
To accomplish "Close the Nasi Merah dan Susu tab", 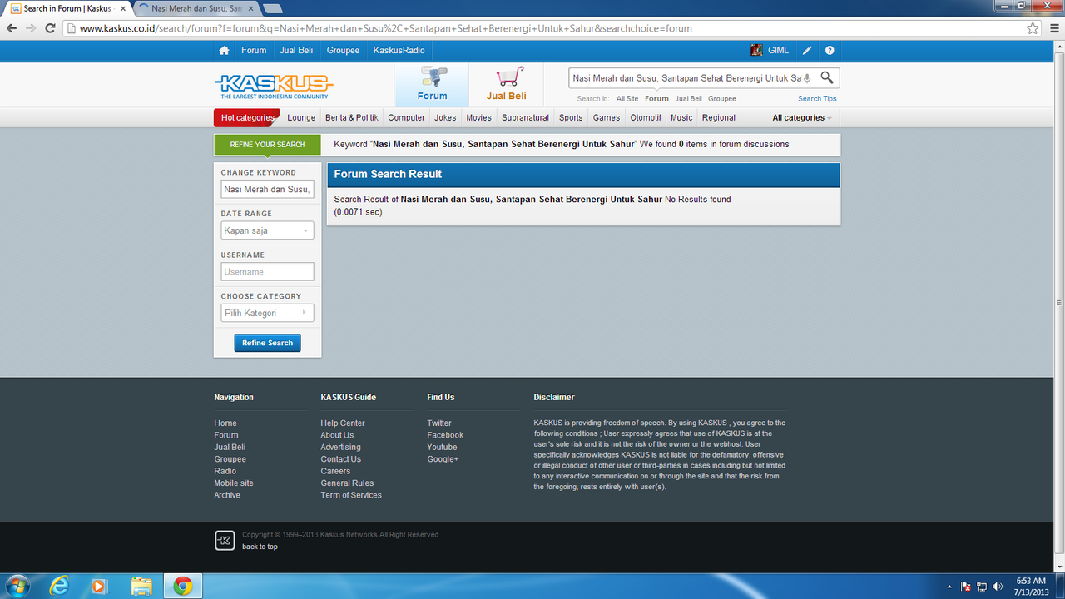I will click(x=250, y=8).
